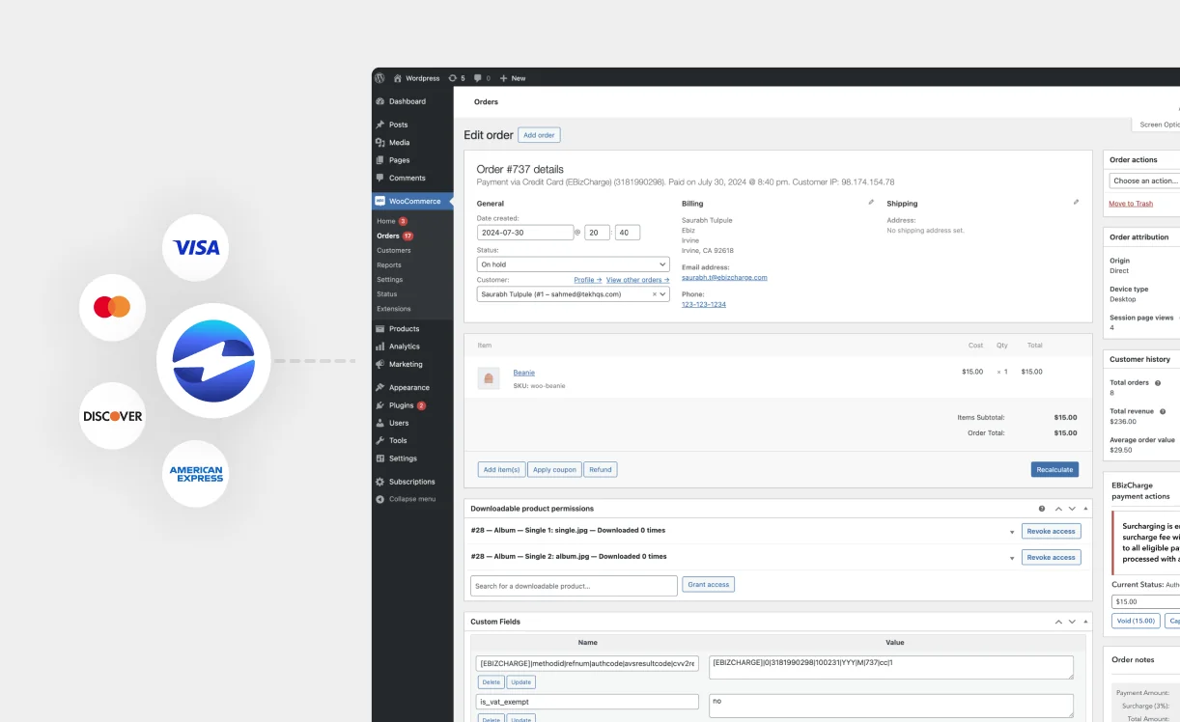The image size is (1180, 722).
Task: Click the Beanie product thumbnail
Action: click(x=489, y=378)
